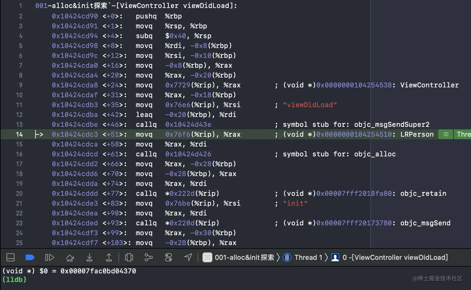Click the red "viewDidLoad" selector string

pos(310,105)
